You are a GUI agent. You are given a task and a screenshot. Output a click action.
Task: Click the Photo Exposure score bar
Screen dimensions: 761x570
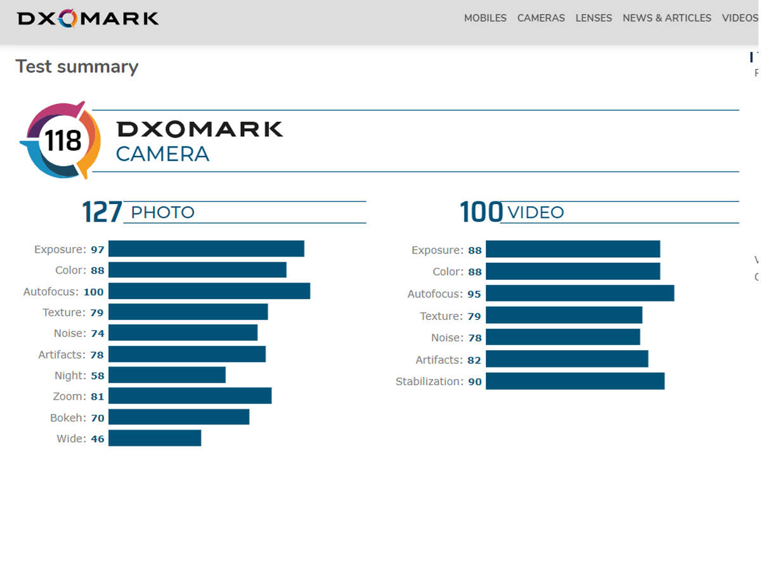[206, 249]
